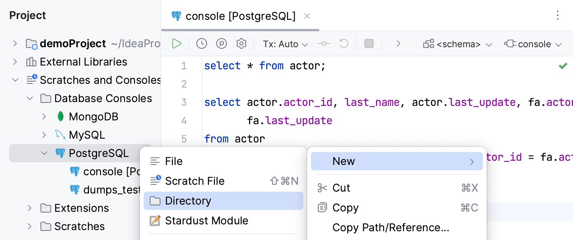Expand the MySQL consoles node
573x240 pixels.
(44, 135)
